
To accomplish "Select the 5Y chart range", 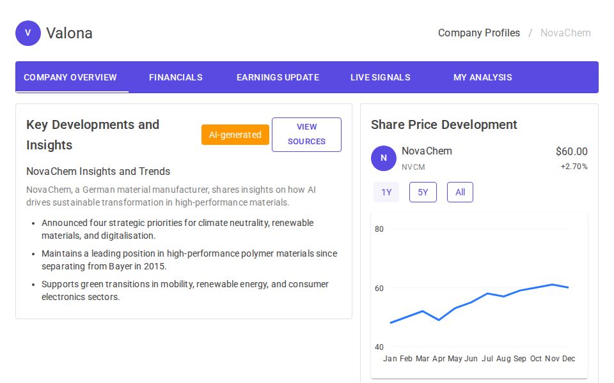I will point(423,192).
